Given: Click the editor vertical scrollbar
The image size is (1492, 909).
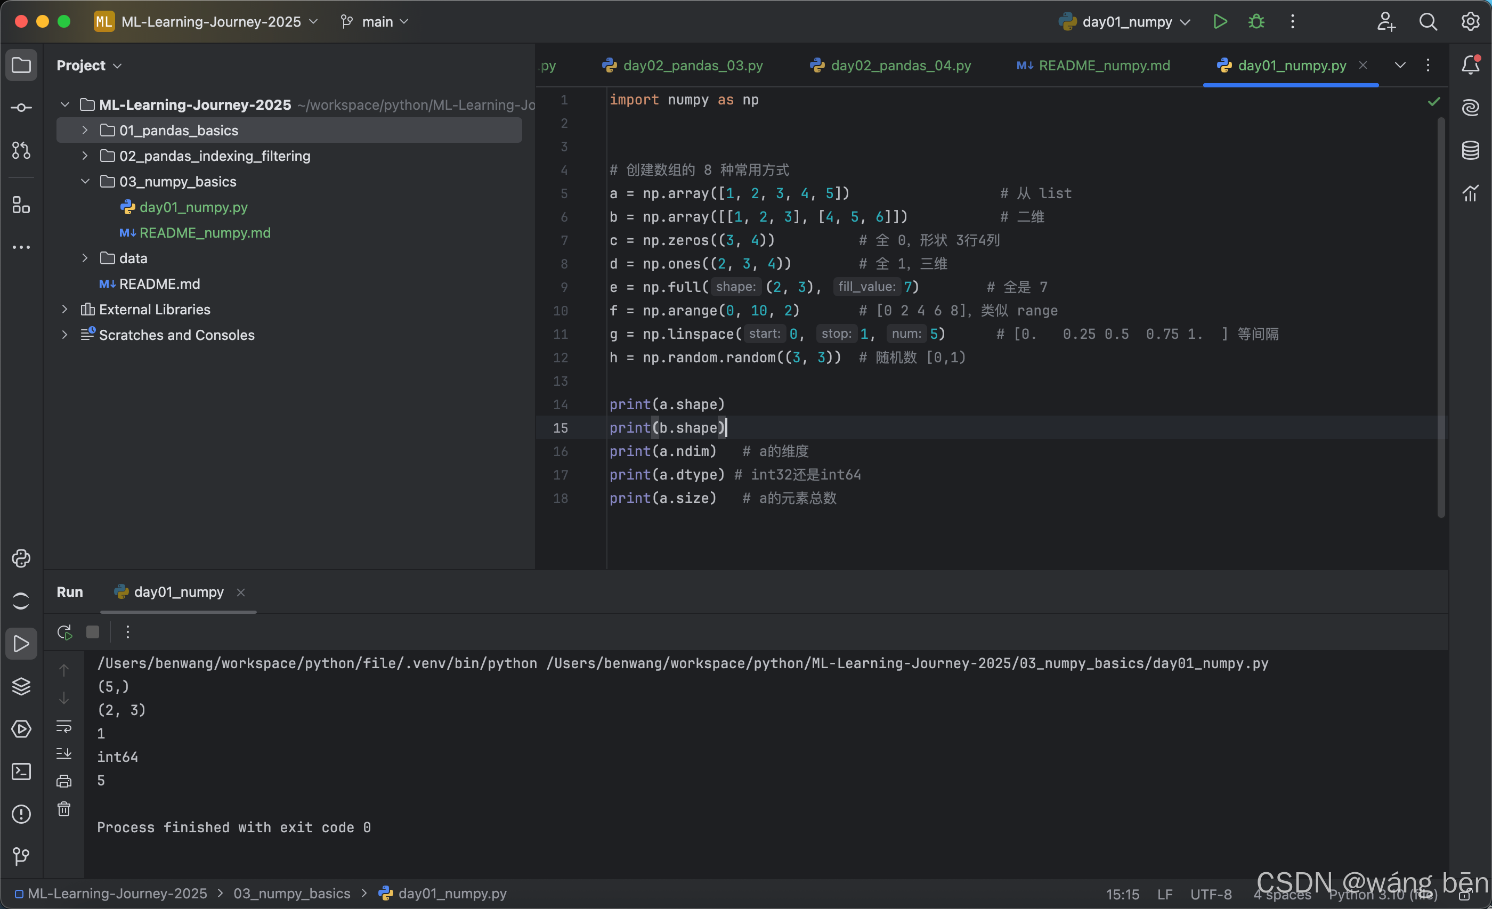Looking at the screenshot, I should [1441, 315].
